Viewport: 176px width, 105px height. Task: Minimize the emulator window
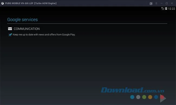[161, 3]
